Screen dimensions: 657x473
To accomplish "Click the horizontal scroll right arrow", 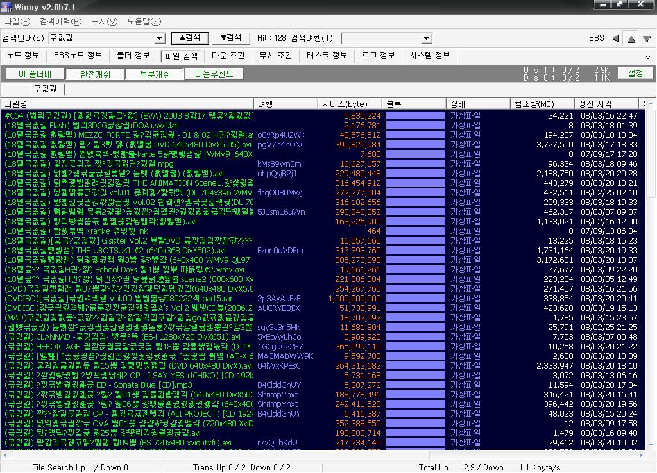I will click(641, 455).
